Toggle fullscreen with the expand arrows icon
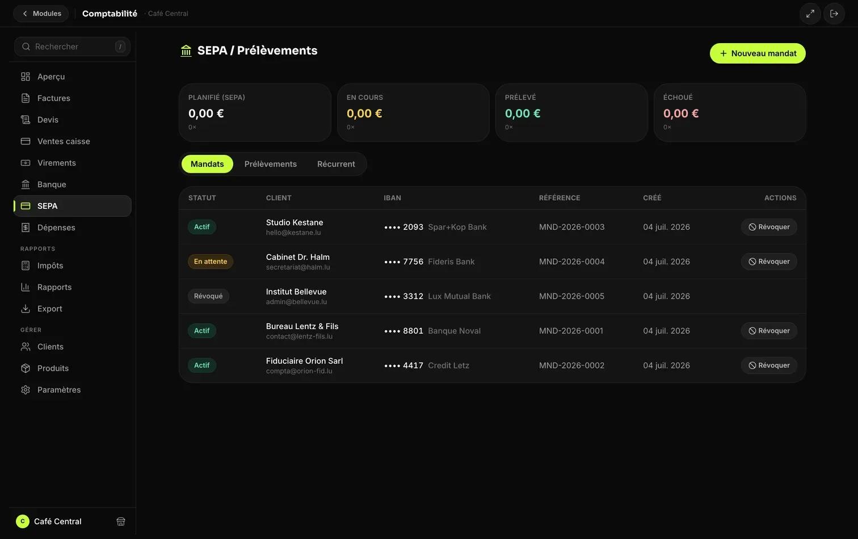This screenshot has height=539, width=858. [x=810, y=14]
